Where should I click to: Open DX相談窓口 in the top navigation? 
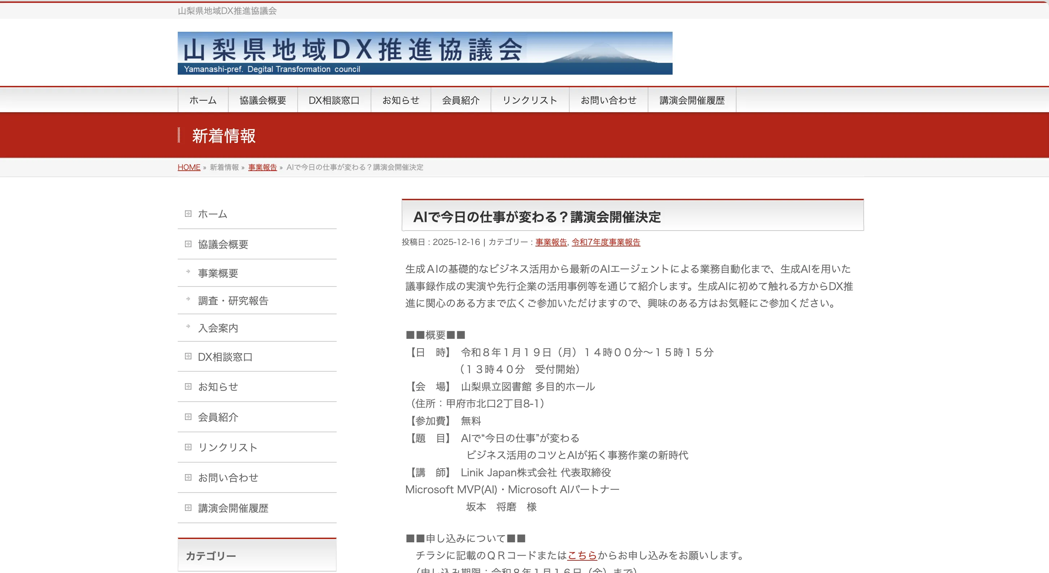pos(334,100)
